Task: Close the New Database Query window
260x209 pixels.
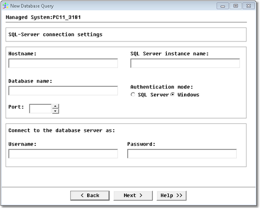Action: coord(248,6)
